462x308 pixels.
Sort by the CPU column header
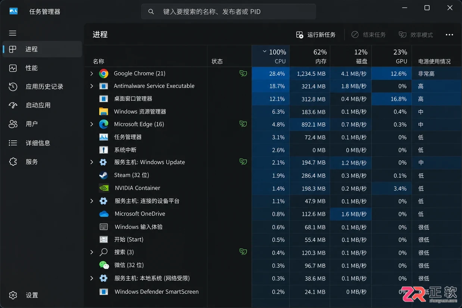tap(271, 56)
